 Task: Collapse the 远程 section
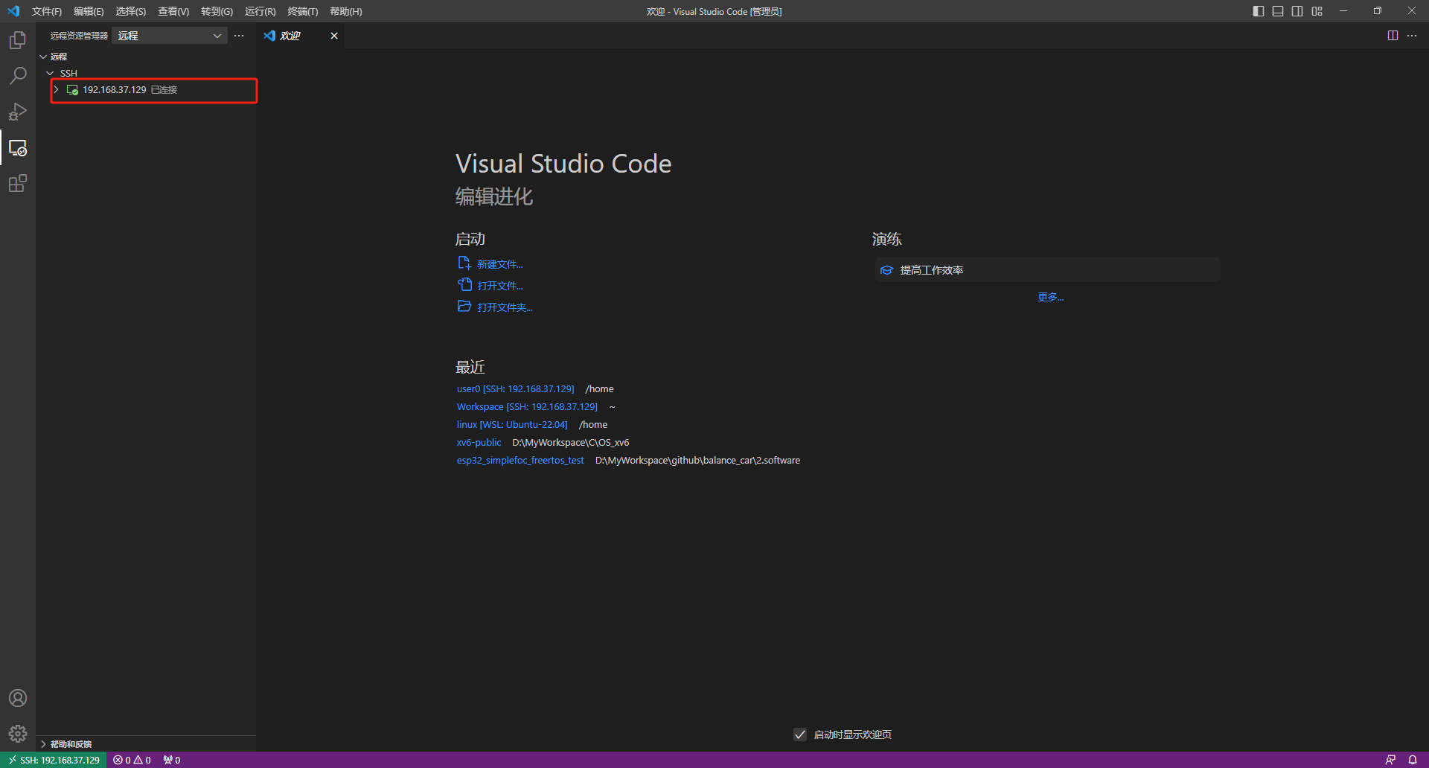43,57
